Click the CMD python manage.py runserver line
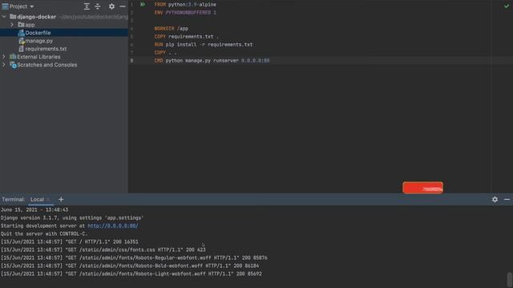Image resolution: width=513 pixels, height=288 pixels. point(212,61)
